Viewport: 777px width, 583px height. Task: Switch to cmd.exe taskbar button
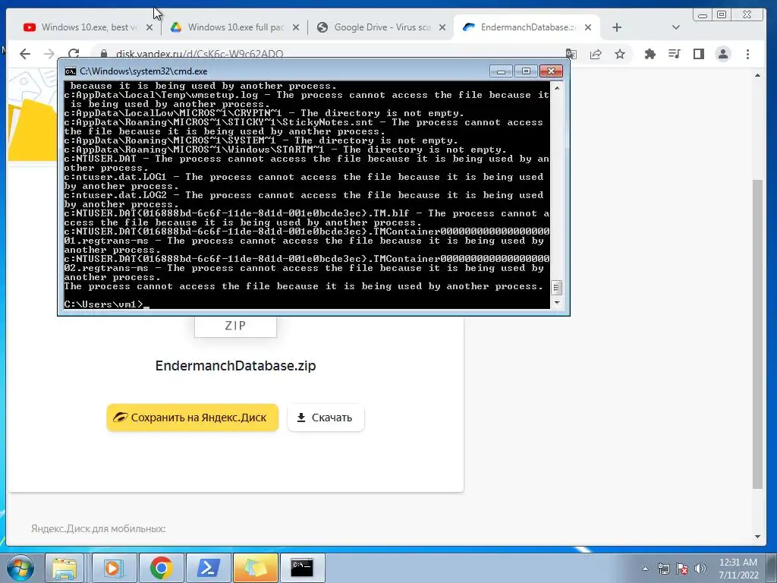pyautogui.click(x=302, y=568)
